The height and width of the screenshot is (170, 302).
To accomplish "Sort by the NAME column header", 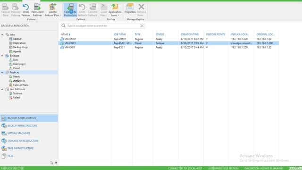I will point(64,34).
